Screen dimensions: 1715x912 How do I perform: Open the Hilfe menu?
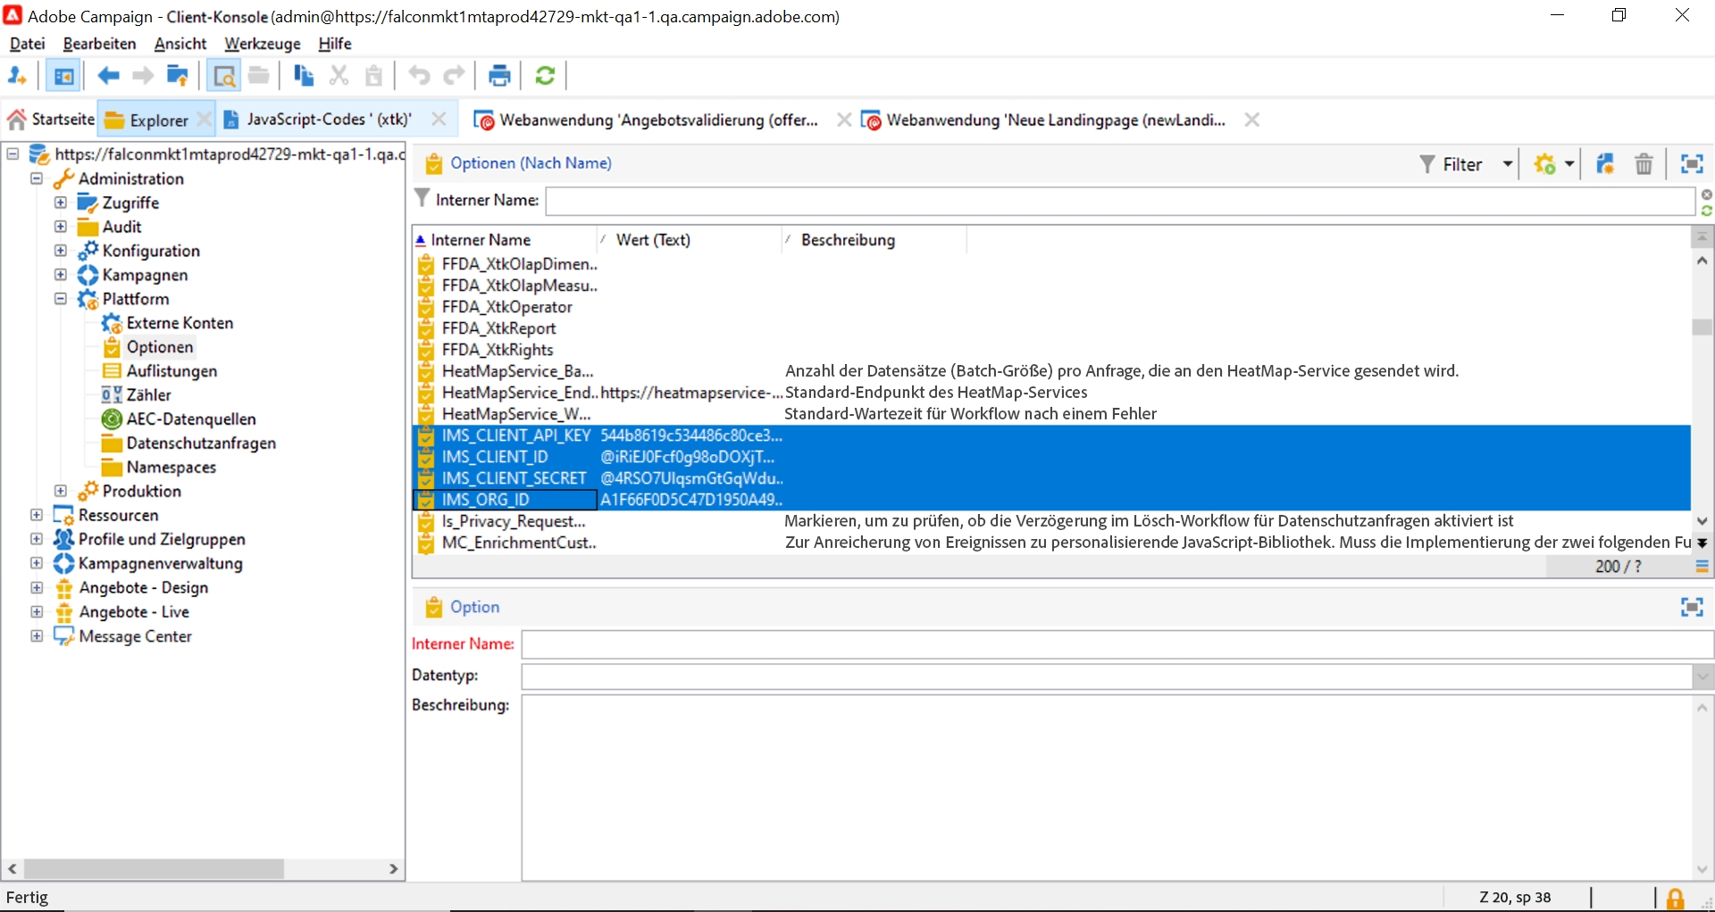coord(335,44)
